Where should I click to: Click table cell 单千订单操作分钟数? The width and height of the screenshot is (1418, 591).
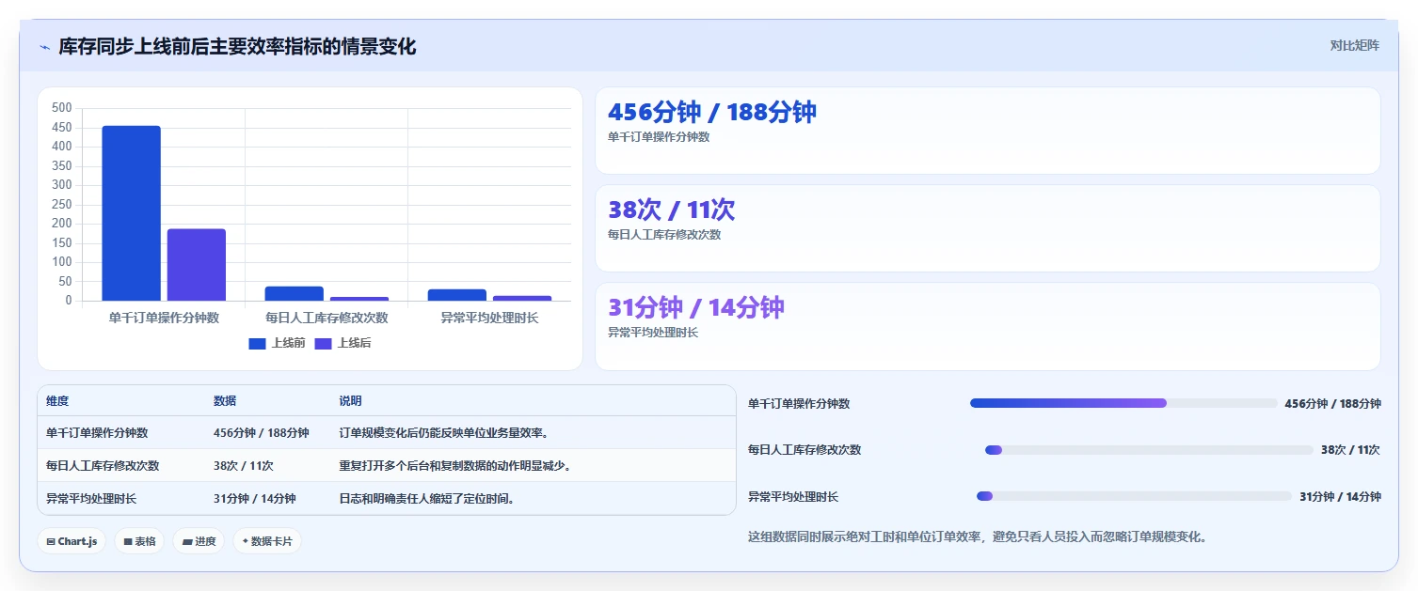click(x=97, y=433)
